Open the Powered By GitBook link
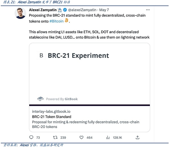This screenshot has height=148, width=170. [62, 99]
